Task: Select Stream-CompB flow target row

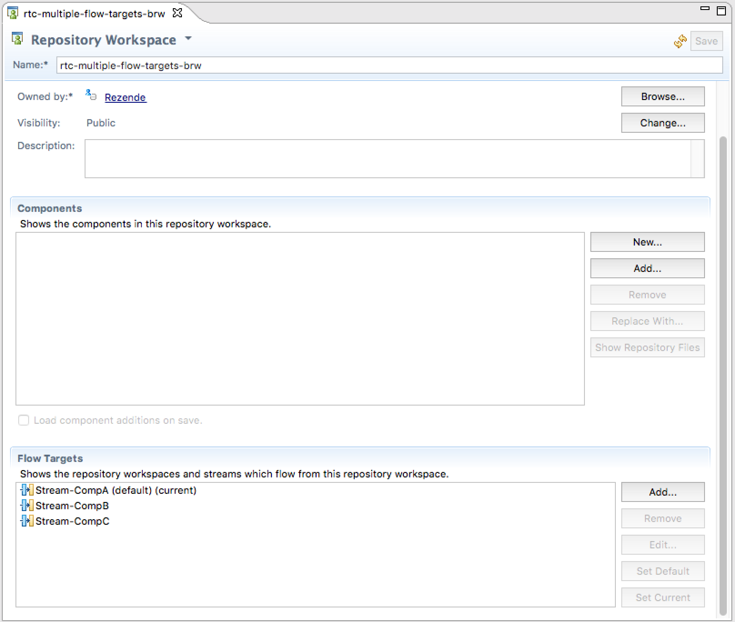Action: (315, 506)
